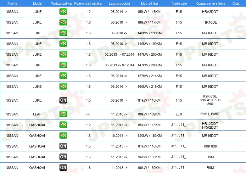Image resolution: width=246 pixels, height=173 pixels.
Task: Click LEAF model name
Action: [37, 114]
